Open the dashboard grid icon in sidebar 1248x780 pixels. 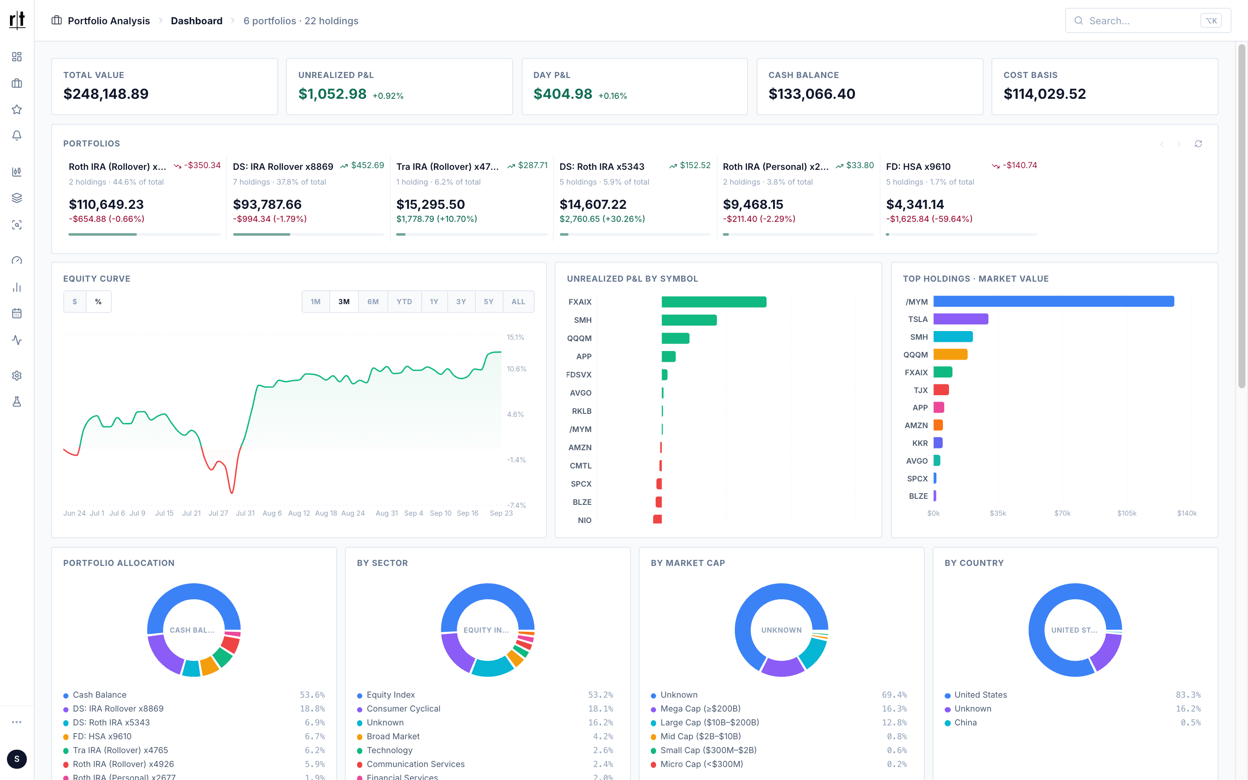point(17,57)
